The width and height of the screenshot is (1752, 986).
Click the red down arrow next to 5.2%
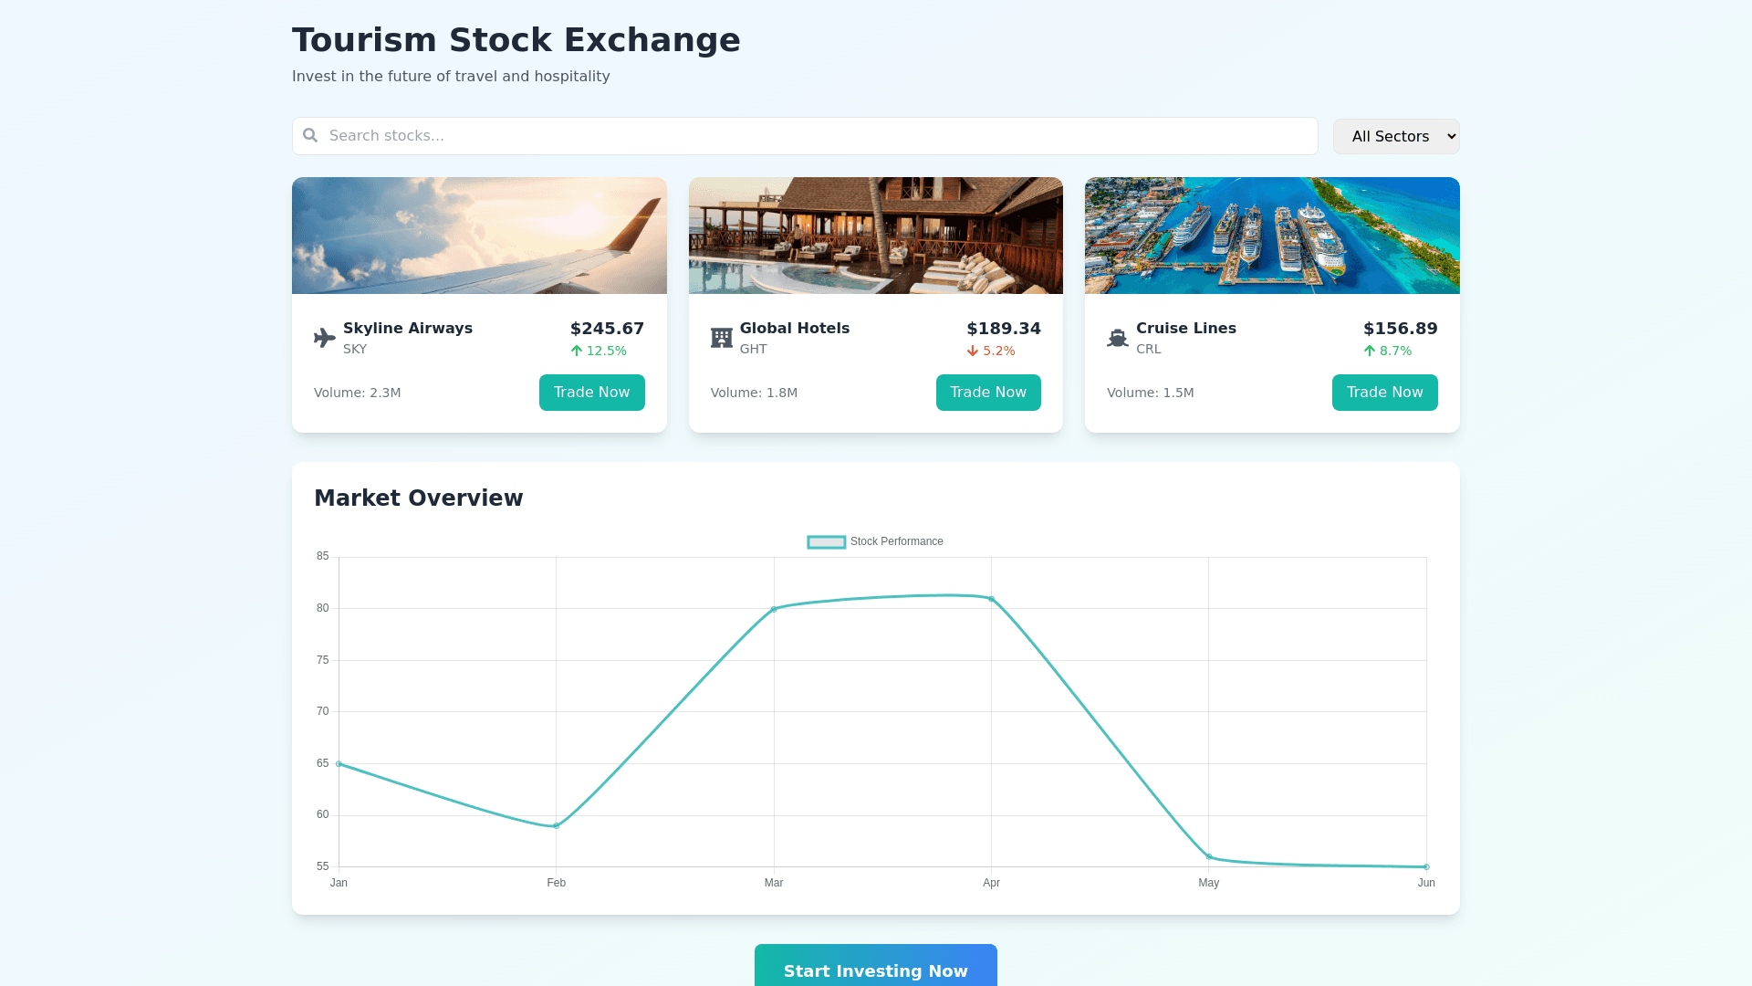pyautogui.click(x=973, y=351)
